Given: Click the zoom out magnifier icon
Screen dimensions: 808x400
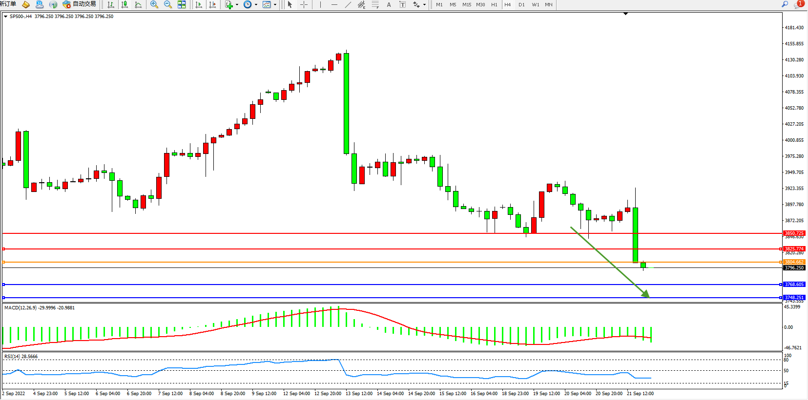Looking at the screenshot, I should (168, 4).
